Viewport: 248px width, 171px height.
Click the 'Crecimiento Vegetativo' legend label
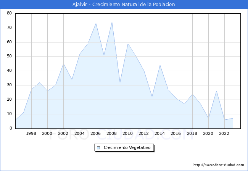click(127, 147)
